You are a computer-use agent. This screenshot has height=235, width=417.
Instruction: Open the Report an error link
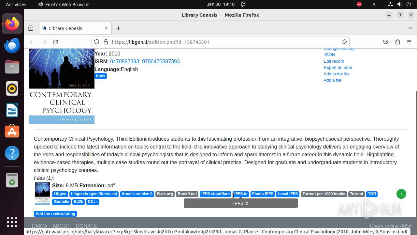pos(338,67)
